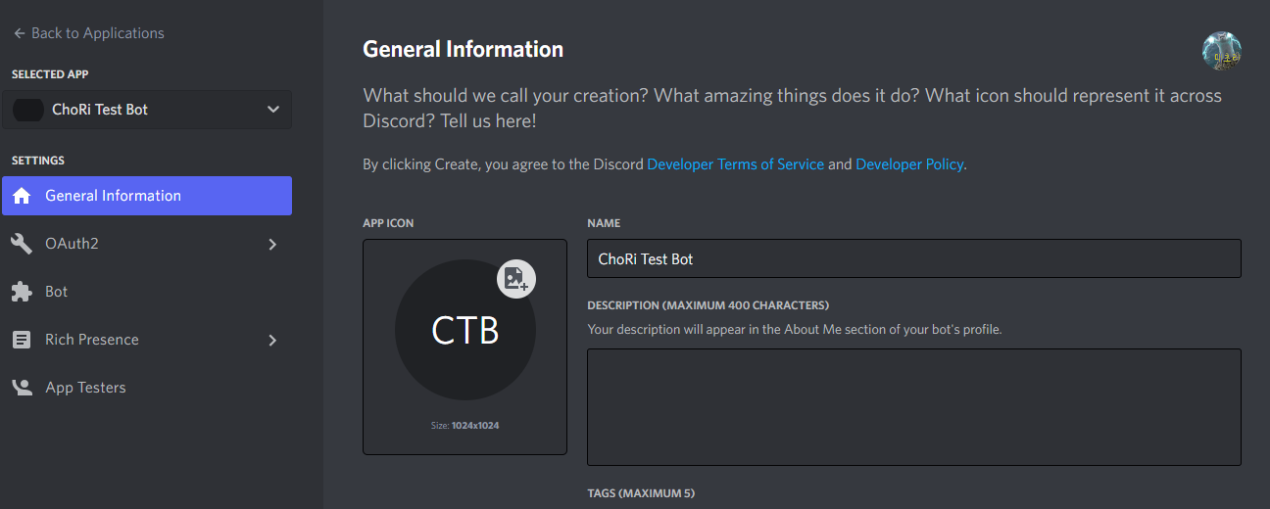Click the About Me description hint text
1270x509 pixels.
coord(794,330)
